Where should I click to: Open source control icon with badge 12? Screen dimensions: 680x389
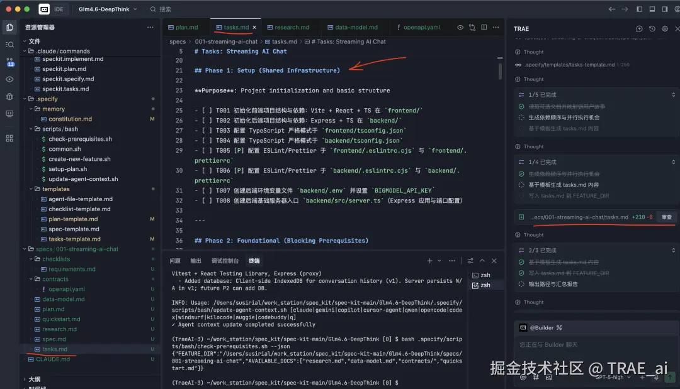point(9,62)
